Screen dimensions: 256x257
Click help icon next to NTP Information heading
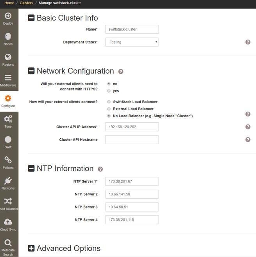(100, 169)
